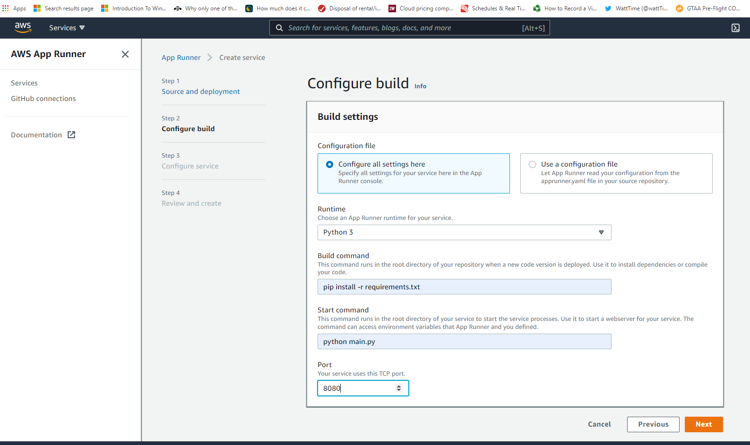The image size is (750, 445).
Task: Click the Step 2 Configure build label
Action: pyautogui.click(x=188, y=129)
